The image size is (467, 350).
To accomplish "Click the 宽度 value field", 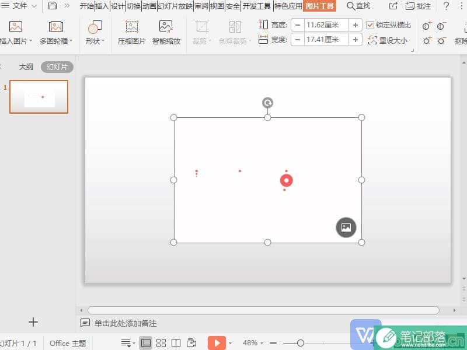I will coord(326,39).
